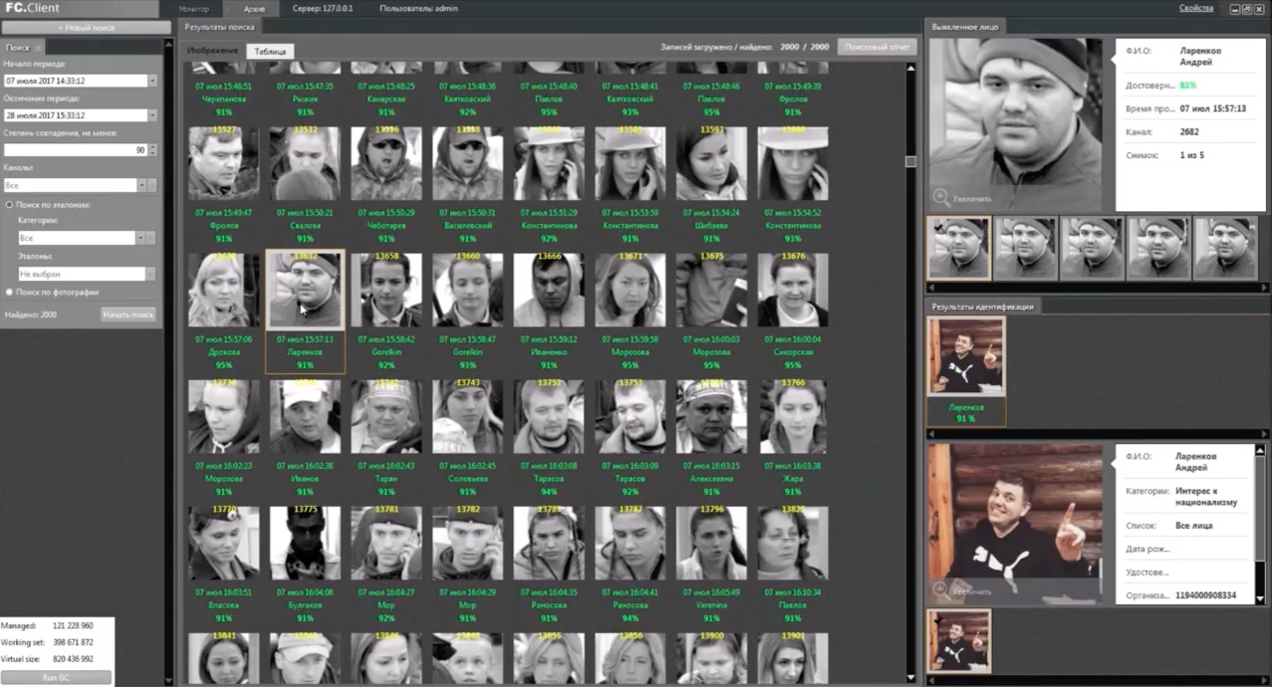Image resolution: width=1272 pixels, height=687 pixels.
Task: Switch to the Таблица tab
Action: [x=270, y=51]
